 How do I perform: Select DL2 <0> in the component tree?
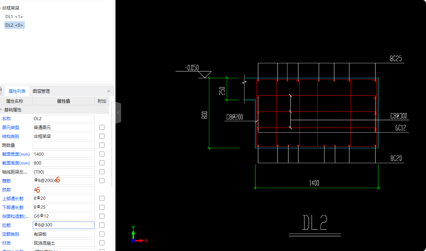(x=15, y=25)
